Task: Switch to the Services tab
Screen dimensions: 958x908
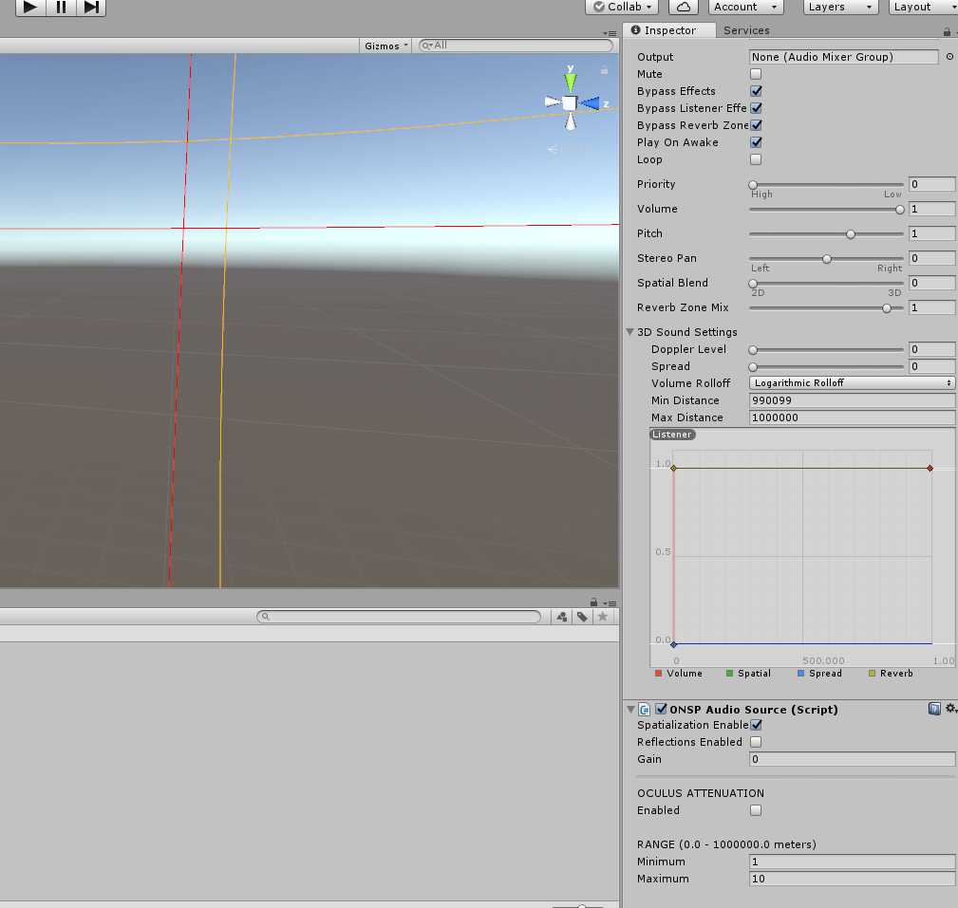Action: click(x=746, y=30)
